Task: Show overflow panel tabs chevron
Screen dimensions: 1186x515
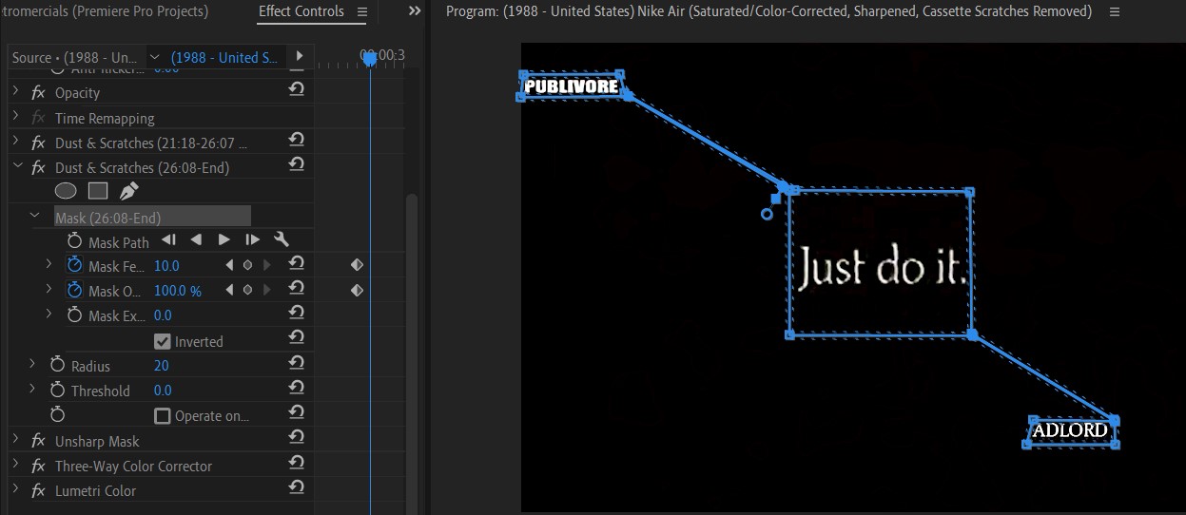Action: coord(415,11)
